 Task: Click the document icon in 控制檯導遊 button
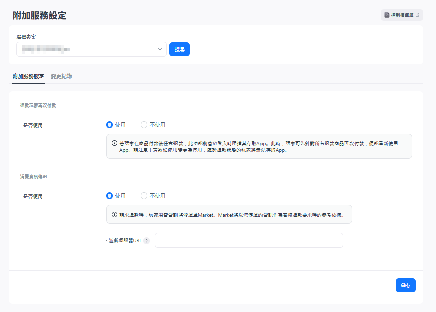[x=387, y=15]
